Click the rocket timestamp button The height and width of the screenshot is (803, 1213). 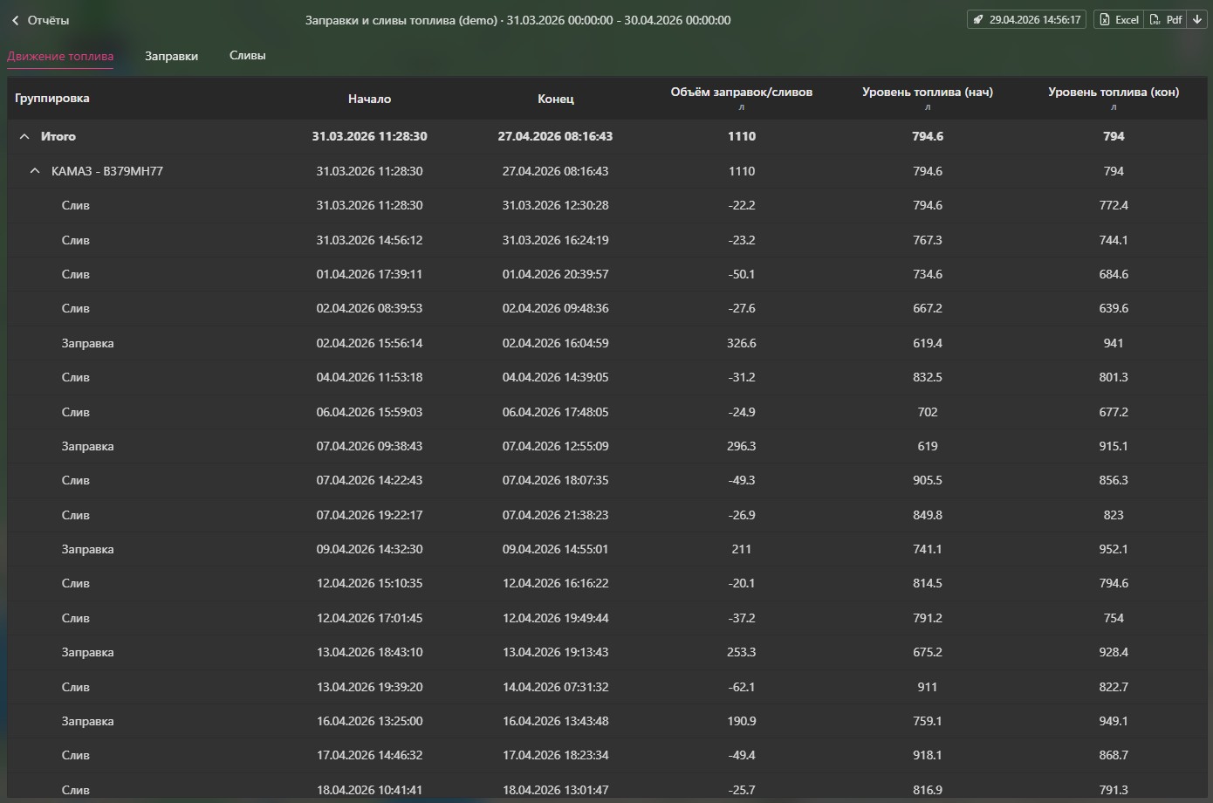pyautogui.click(x=1026, y=19)
